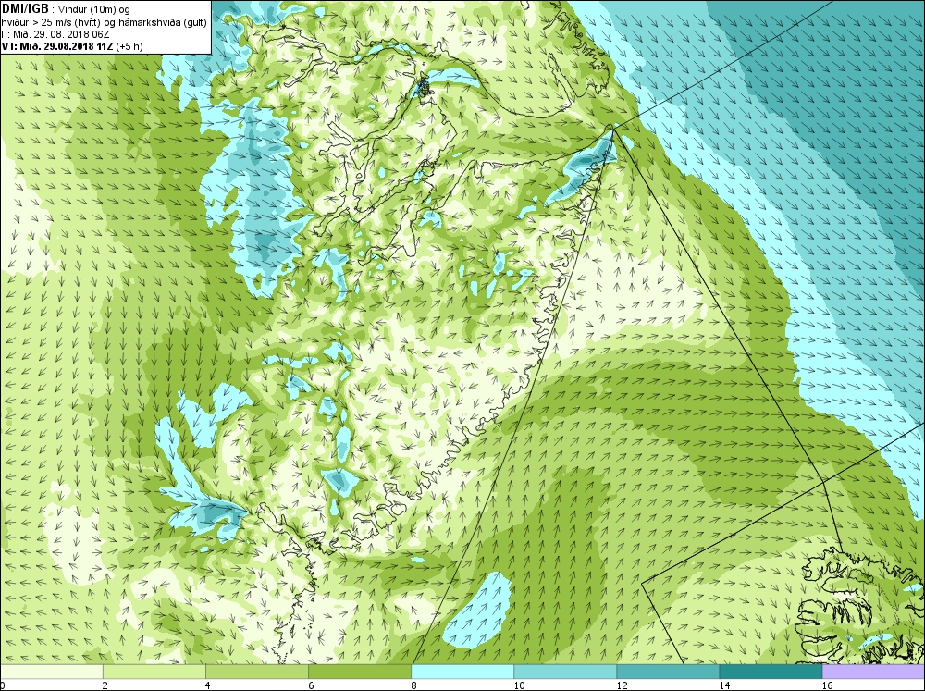Select the 14-16 m/s dark teal legend swatch

coord(770,672)
